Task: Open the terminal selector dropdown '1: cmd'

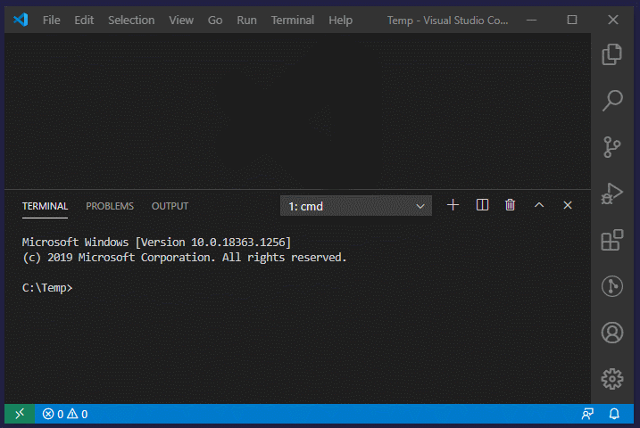Action: (x=356, y=206)
